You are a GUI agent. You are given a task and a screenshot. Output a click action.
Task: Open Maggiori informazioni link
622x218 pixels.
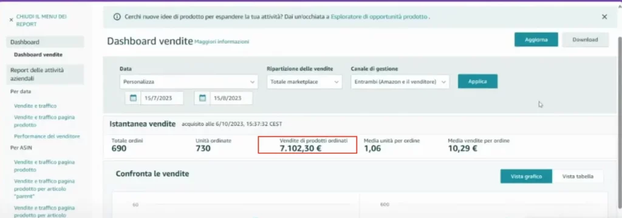[x=222, y=42]
